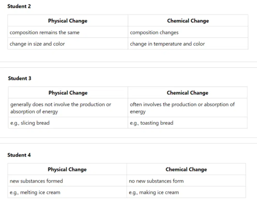Screen dimensions: 257x207
Task: Select 'e.g., making ice cream' cell
Action: click(x=186, y=192)
